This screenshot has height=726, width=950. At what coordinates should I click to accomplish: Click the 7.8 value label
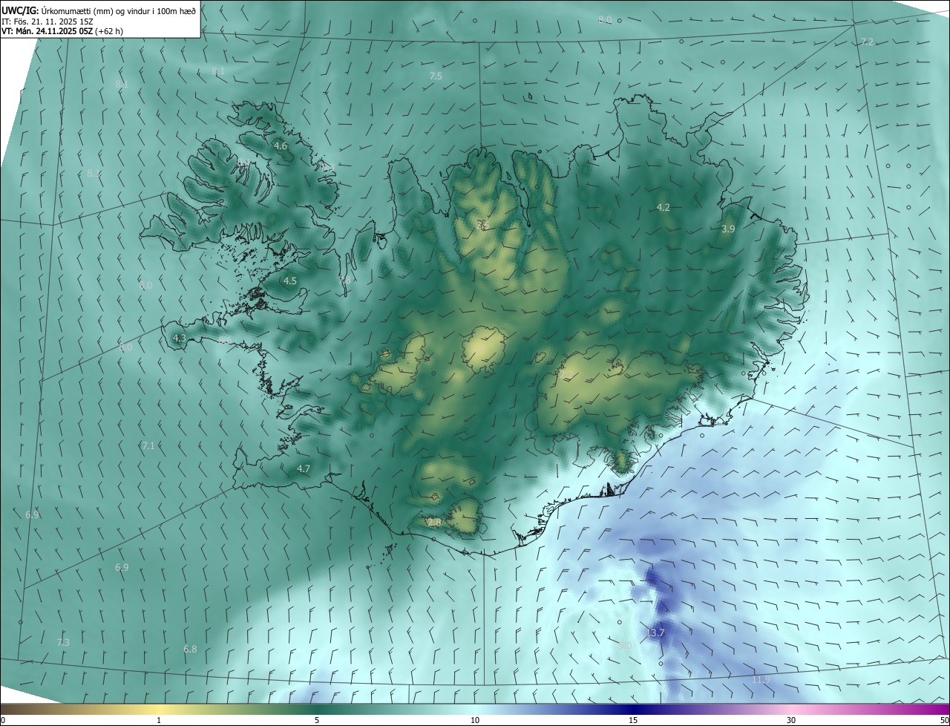click(345, 281)
